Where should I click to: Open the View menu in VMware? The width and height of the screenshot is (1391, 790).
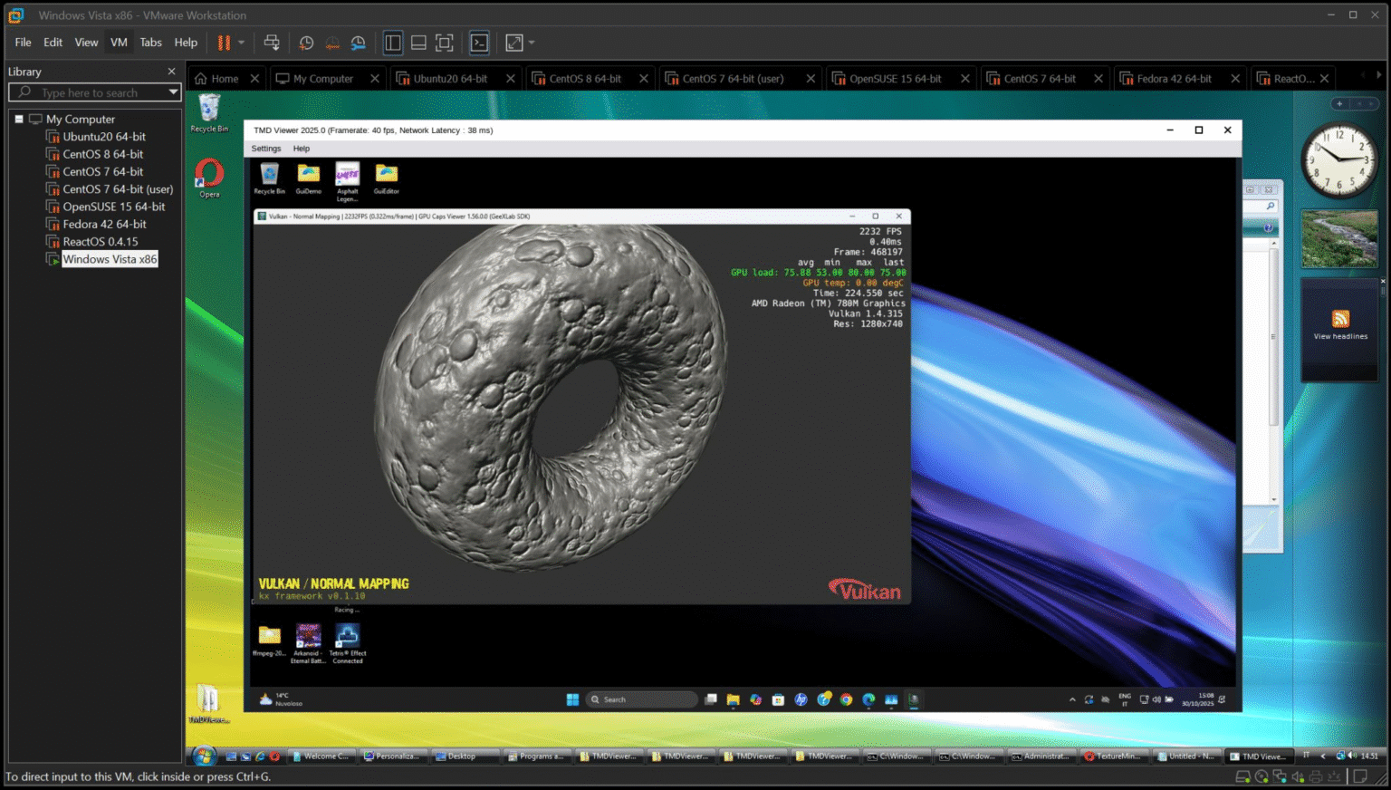tap(86, 43)
